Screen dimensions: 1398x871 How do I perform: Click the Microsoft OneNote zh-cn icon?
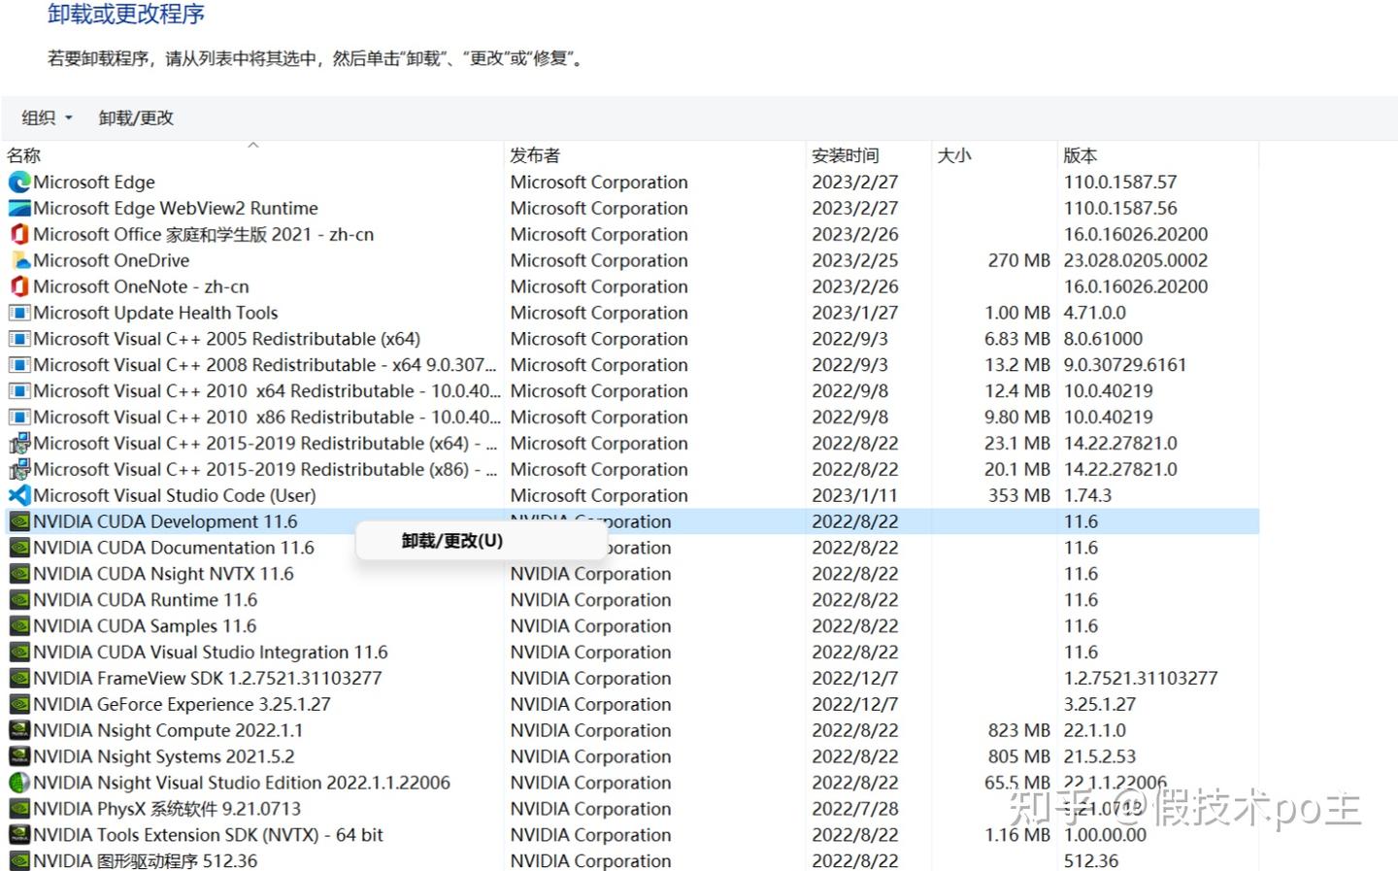(19, 286)
